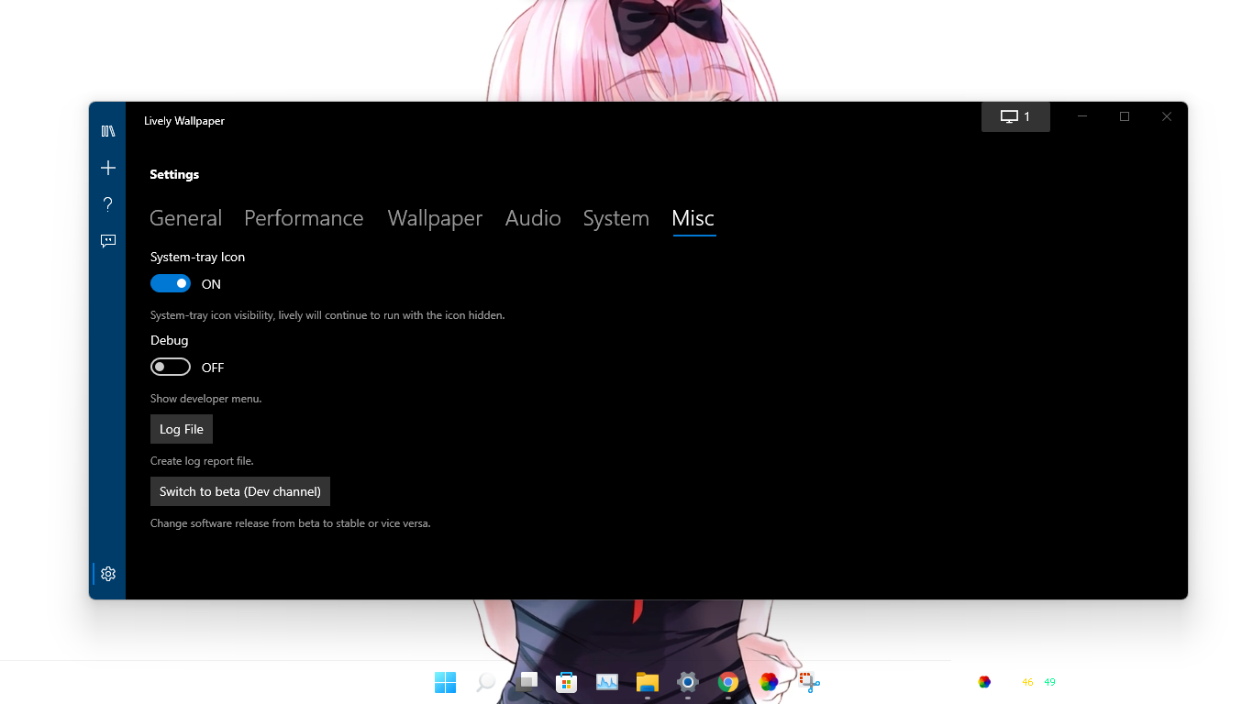
Task: Open the Snipping Tool from the taskbar
Action: (x=807, y=682)
